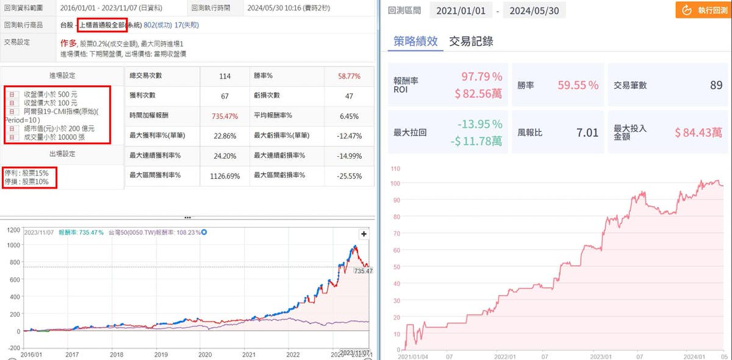Screen dimensions: 732x360
Task: Click the icon beside 總市值小於 200 億元
Action: tap(10, 129)
